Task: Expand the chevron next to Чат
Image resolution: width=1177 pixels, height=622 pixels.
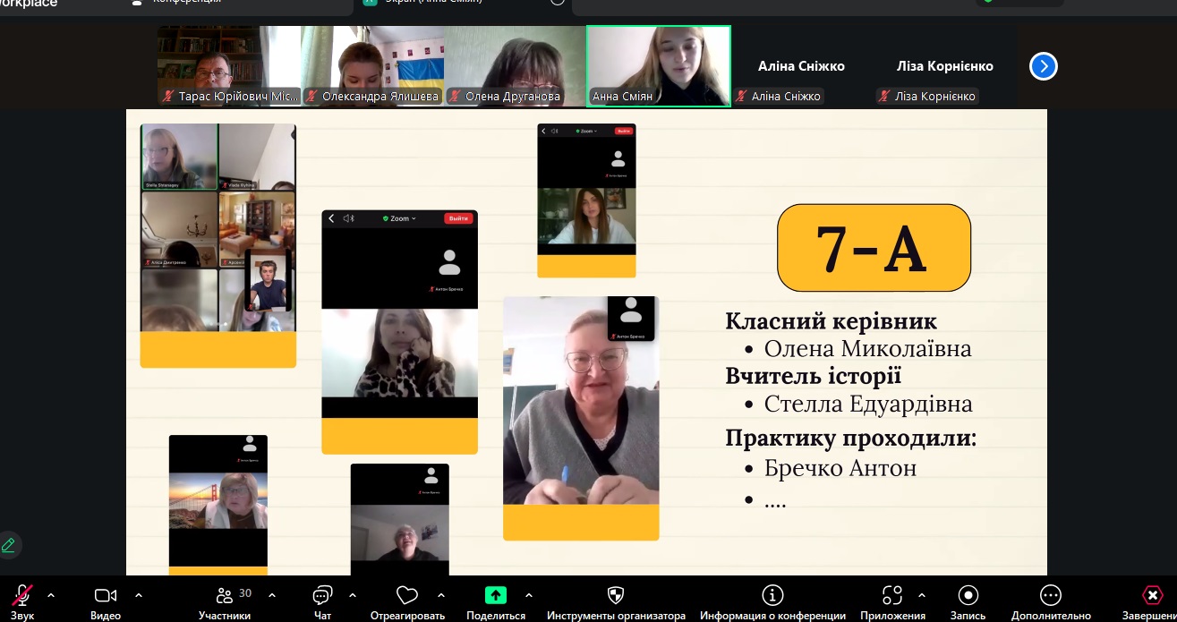Action: coord(353,595)
